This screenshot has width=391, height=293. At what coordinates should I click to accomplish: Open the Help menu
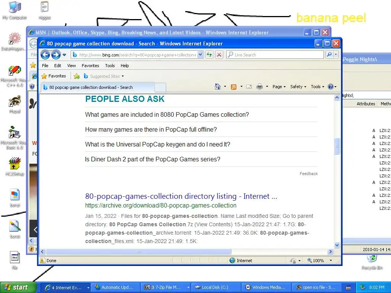click(125, 66)
